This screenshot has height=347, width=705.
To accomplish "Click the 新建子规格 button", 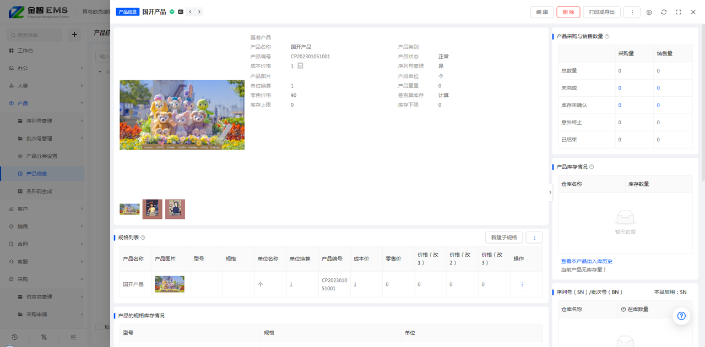I will 504,238.
